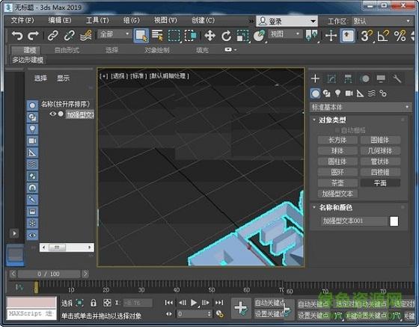Activate Select Object tool
419x329 pixels.
(x=141, y=36)
